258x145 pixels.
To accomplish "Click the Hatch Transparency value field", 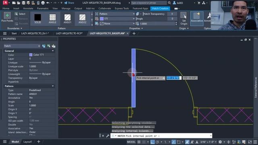I will pos(172,14).
